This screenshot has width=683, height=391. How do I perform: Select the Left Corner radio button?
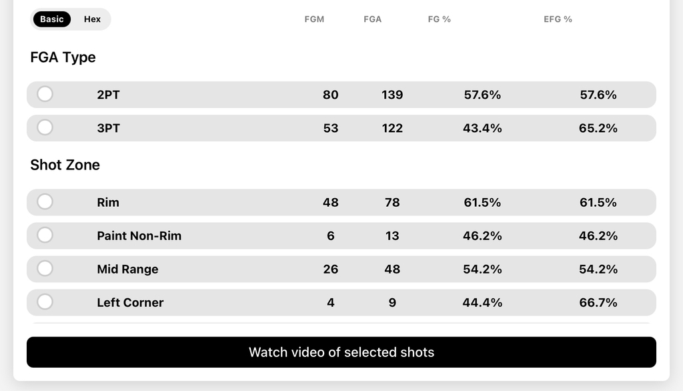point(45,302)
